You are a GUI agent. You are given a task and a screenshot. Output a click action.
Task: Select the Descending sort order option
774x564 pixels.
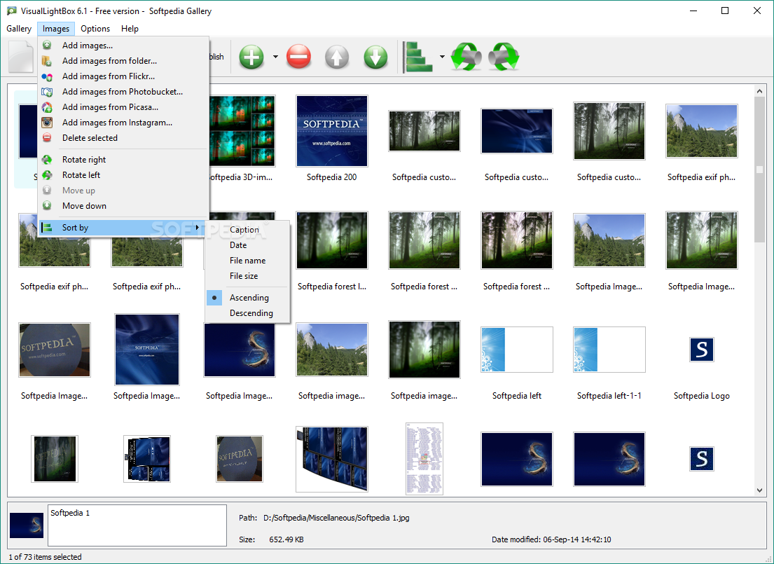coord(247,313)
